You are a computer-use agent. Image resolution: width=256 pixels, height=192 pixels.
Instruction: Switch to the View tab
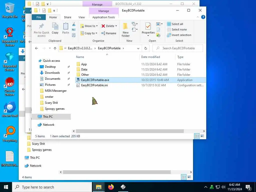tap(81, 17)
